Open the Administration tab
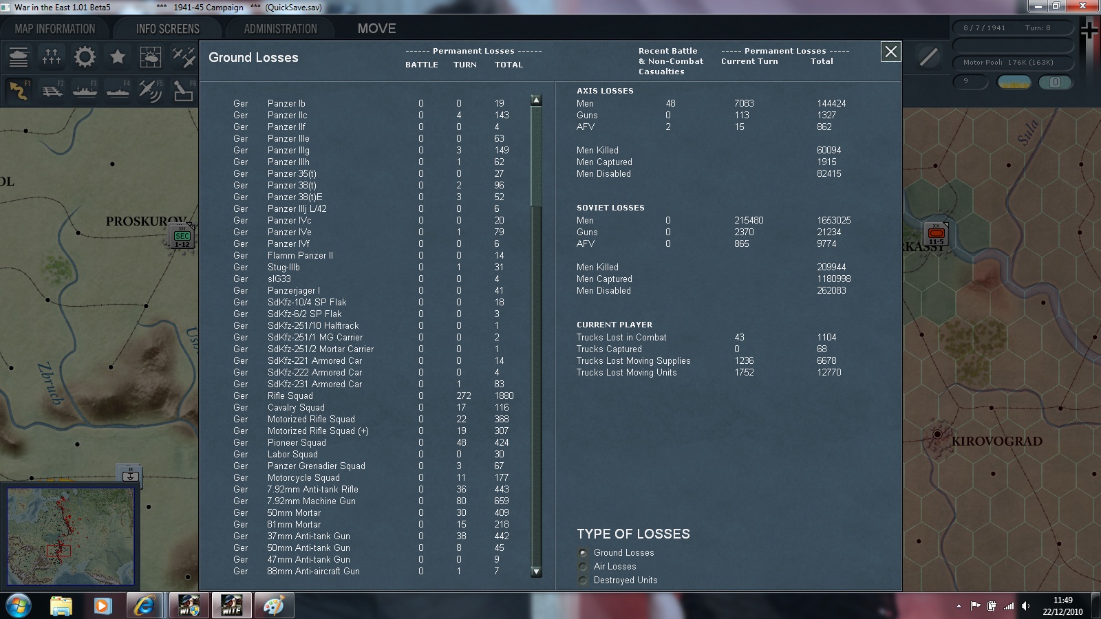This screenshot has width=1101, height=619. [x=281, y=29]
